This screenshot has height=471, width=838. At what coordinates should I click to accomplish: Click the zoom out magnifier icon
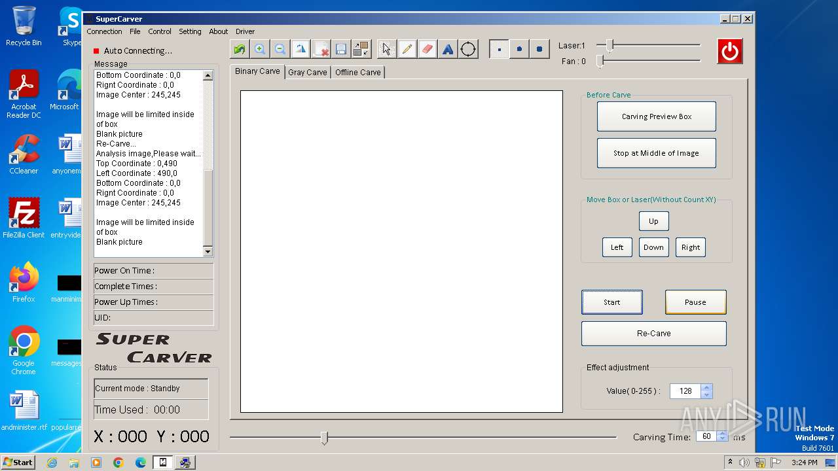click(x=280, y=49)
